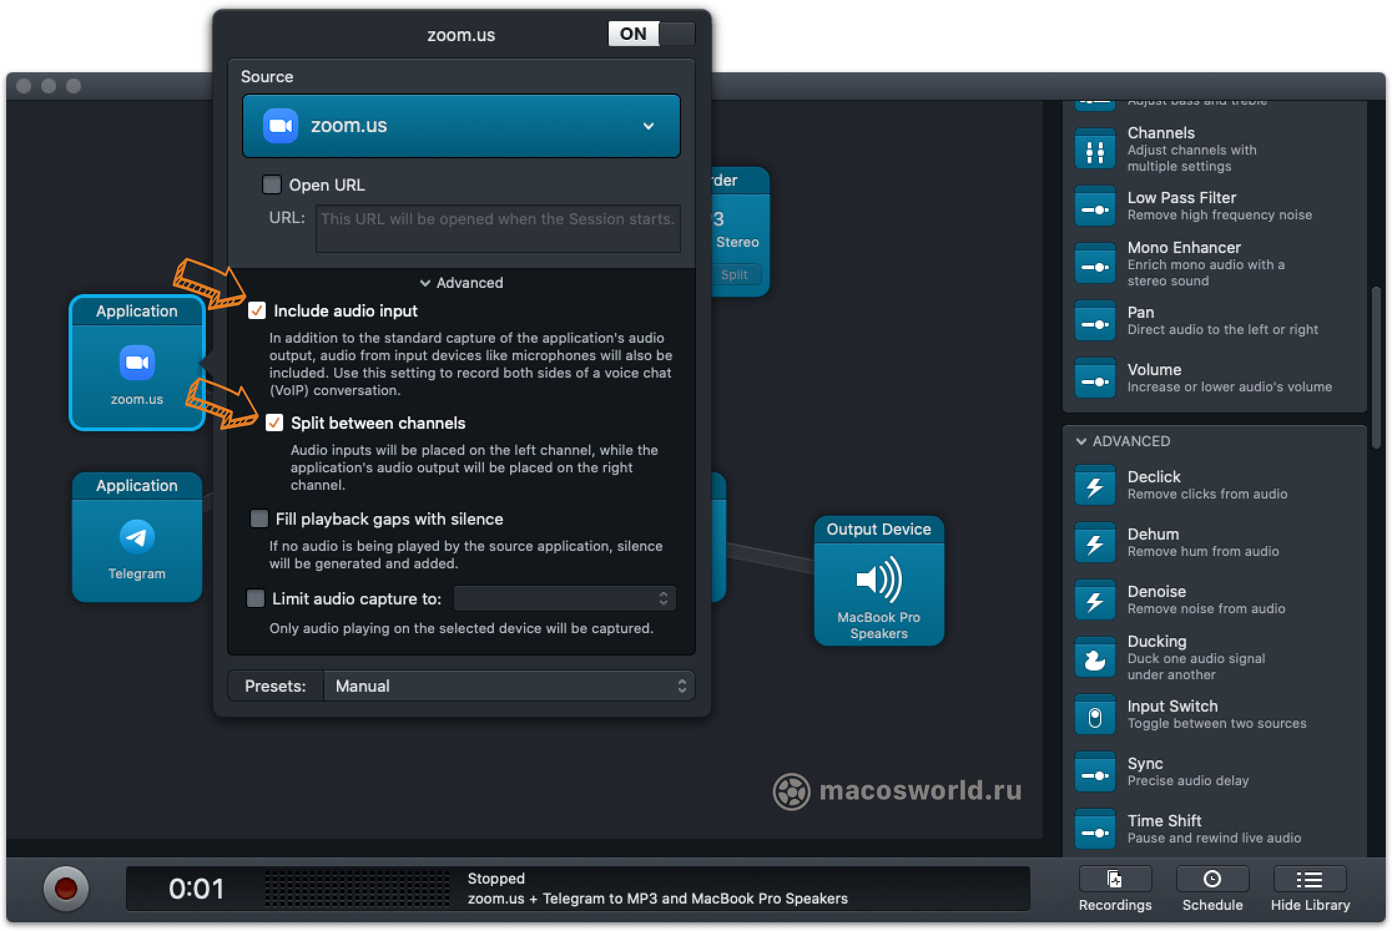
Task: Click the Stopped status text
Action: (x=496, y=879)
